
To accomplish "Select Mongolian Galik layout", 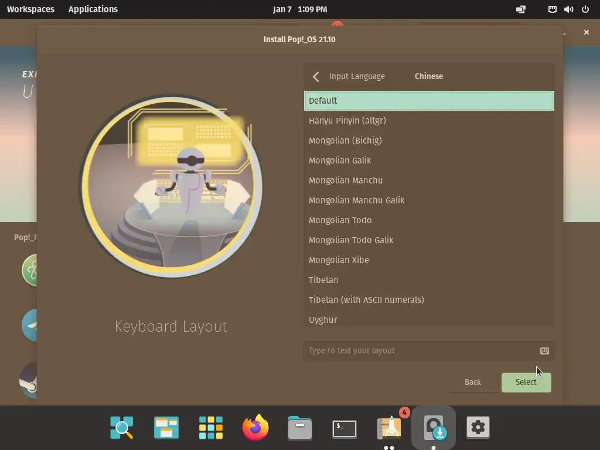I will [x=429, y=161].
